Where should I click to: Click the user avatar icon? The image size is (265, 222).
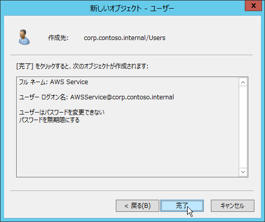[24, 37]
